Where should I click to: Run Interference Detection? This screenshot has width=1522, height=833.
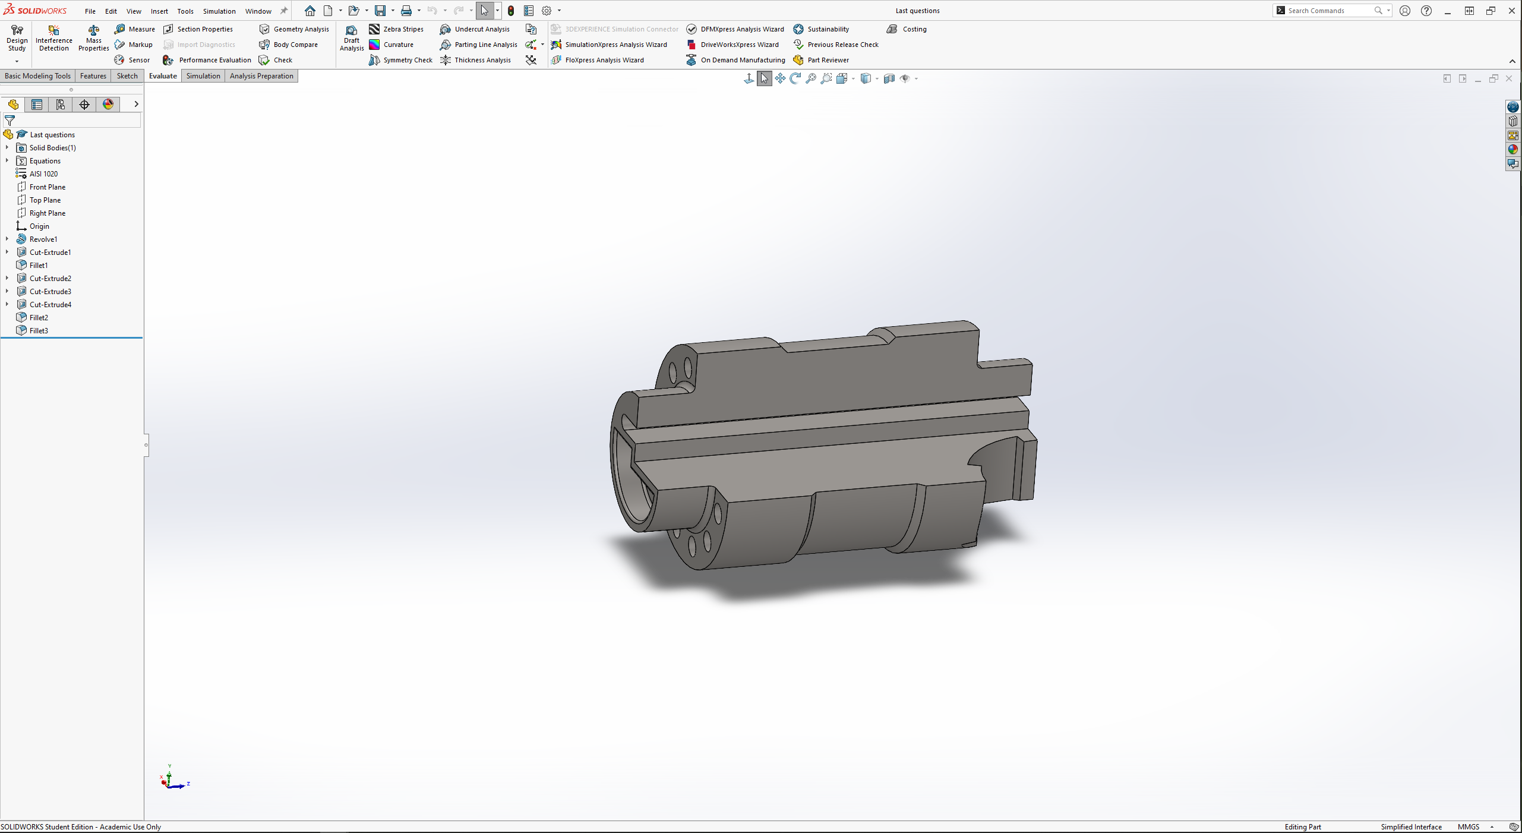(54, 39)
